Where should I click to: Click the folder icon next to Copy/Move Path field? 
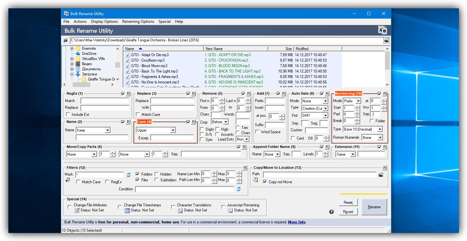click(381, 175)
